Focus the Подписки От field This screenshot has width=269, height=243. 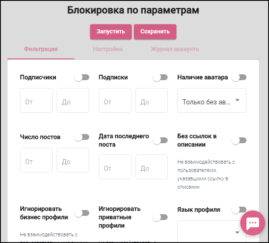coord(115,101)
